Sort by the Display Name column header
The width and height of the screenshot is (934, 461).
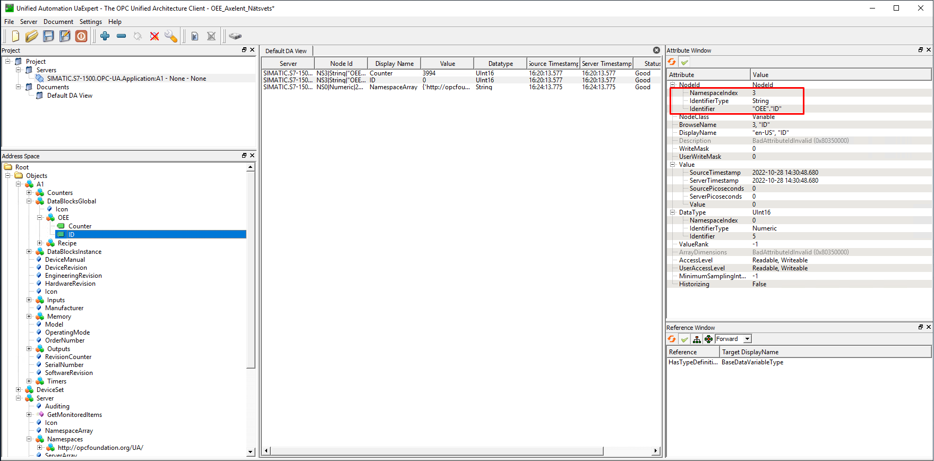[x=394, y=64]
